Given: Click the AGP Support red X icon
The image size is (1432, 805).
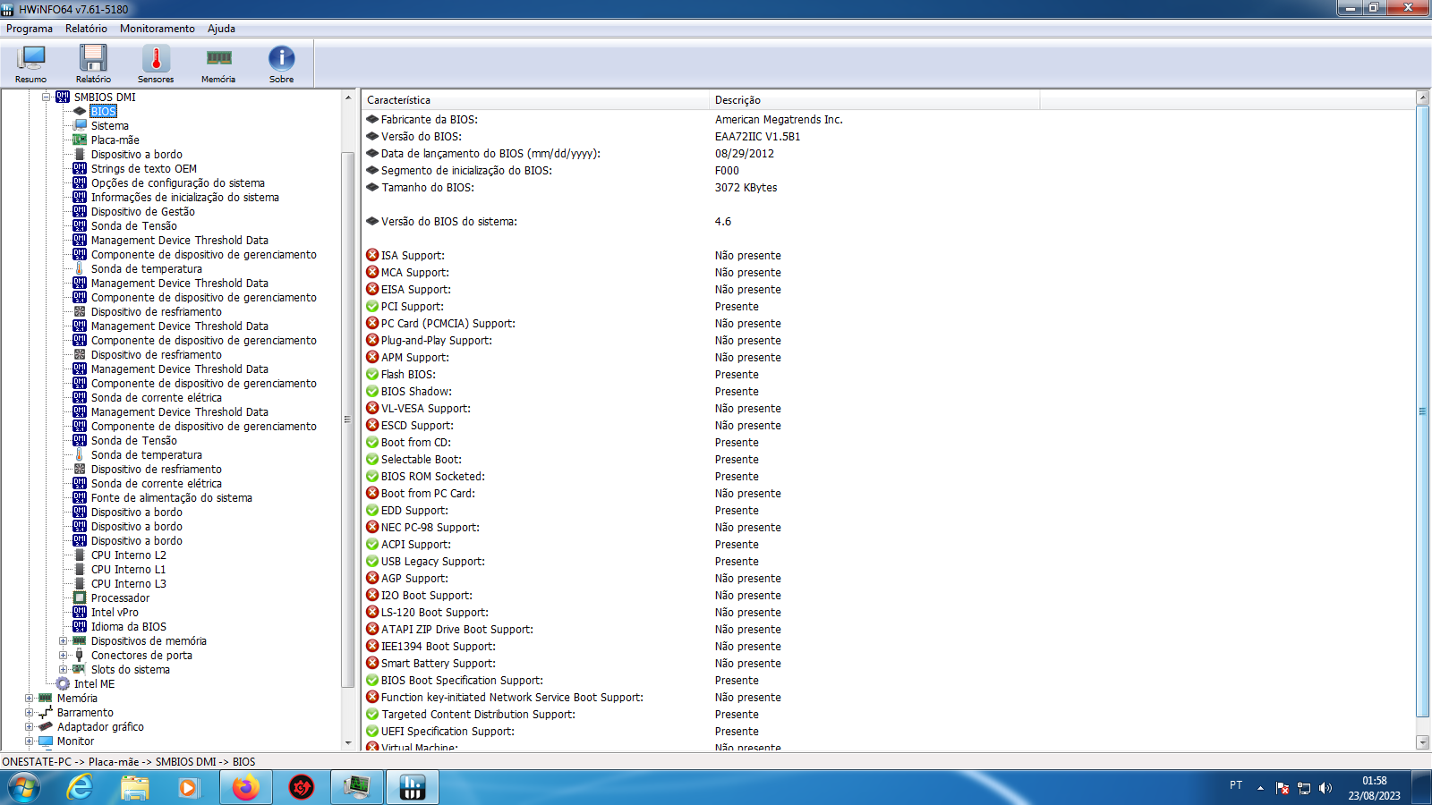Looking at the screenshot, I should pos(372,578).
